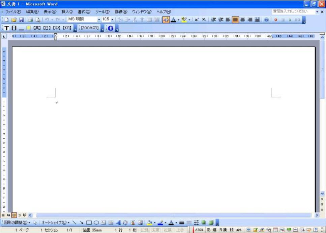
Task: Click the 【英】 toolbar button
Action: pyautogui.click(x=36, y=28)
